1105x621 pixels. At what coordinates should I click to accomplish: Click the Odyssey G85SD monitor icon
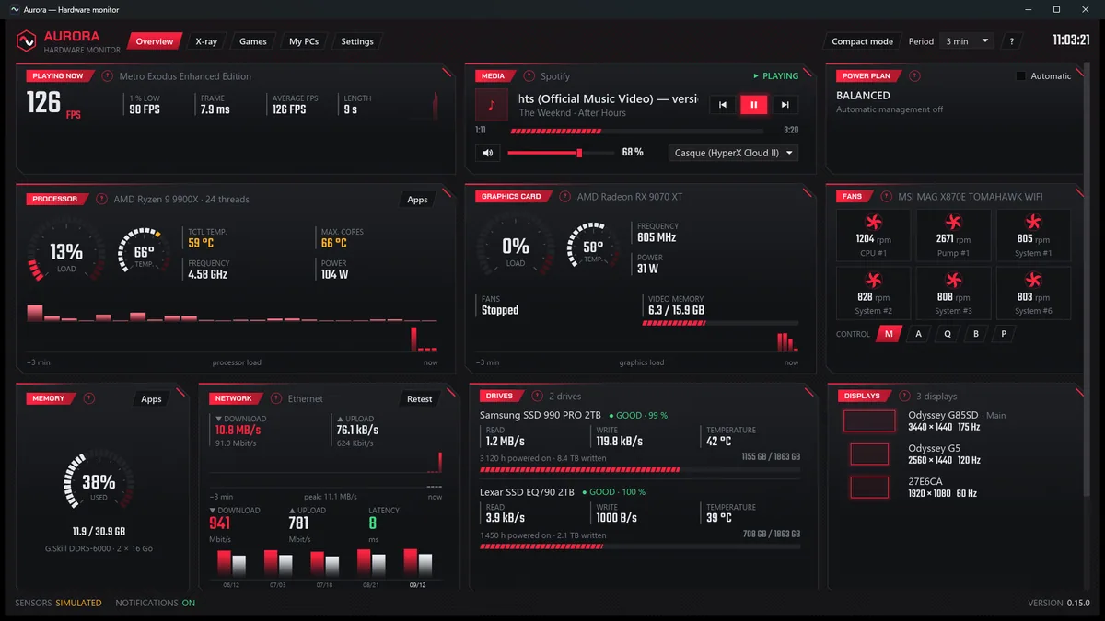(x=869, y=420)
